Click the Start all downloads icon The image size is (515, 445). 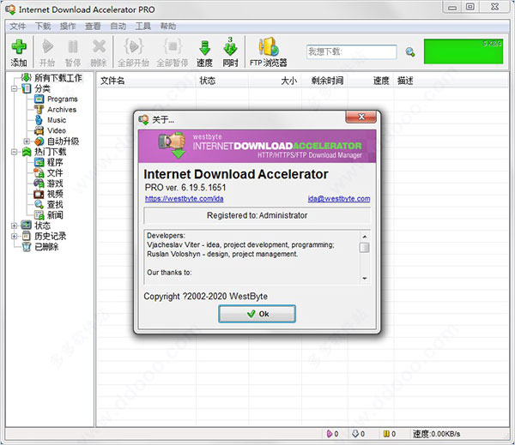pos(133,46)
